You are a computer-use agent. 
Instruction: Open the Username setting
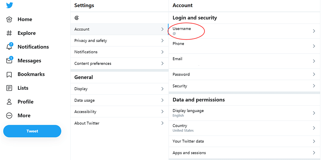click(x=182, y=31)
